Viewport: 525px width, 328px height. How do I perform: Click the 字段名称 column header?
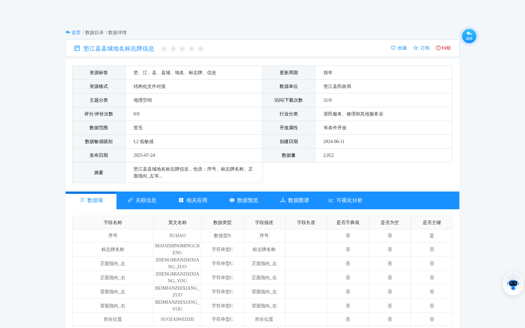113,222
